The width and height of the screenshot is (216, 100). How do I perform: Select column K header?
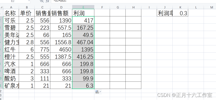(x=180, y=7)
